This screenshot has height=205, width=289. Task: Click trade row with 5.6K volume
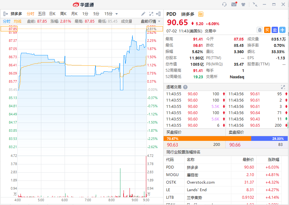click(195, 119)
